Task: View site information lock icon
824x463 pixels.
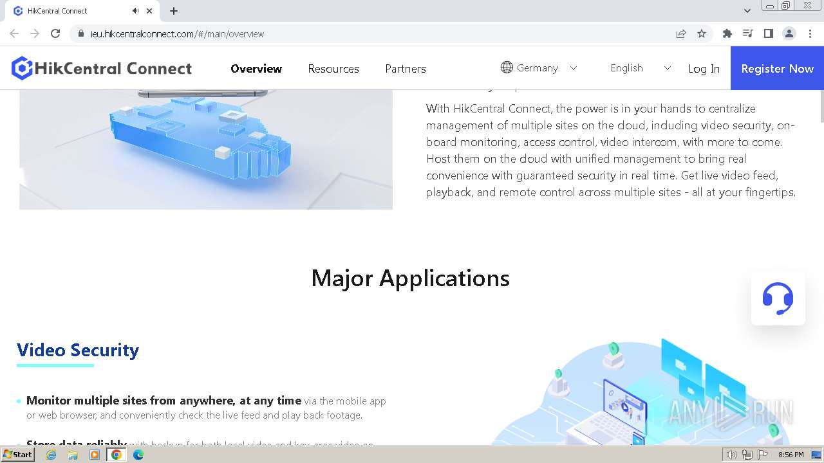Action: [x=80, y=33]
